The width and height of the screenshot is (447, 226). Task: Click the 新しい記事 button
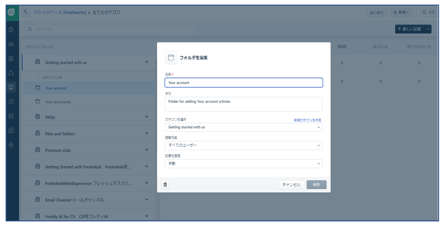click(x=410, y=29)
